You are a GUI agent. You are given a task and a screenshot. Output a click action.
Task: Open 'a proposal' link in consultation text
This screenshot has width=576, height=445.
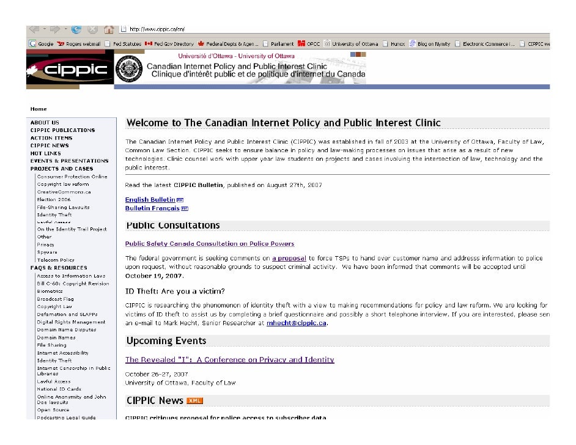[289, 259]
